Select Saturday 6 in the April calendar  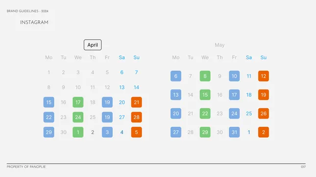point(122,72)
